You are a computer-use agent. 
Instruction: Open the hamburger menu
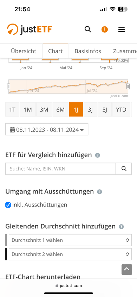[122, 29]
